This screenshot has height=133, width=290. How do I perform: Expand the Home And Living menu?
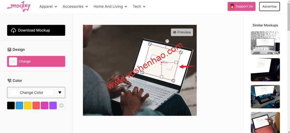tap(110, 7)
